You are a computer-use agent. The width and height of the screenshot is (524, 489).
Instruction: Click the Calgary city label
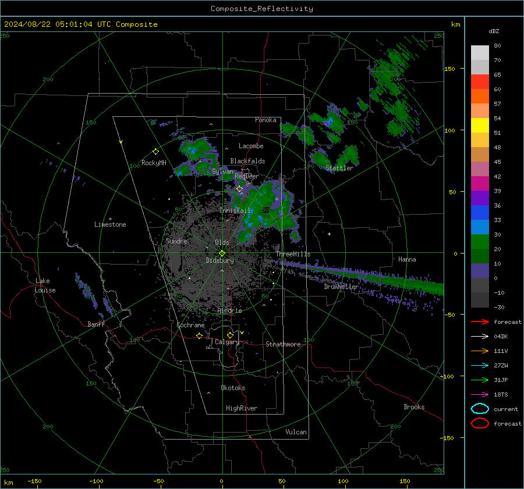[227, 342]
